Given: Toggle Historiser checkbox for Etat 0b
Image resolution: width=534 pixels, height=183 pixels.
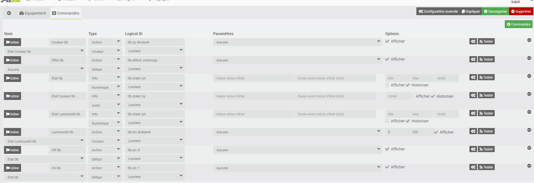Looking at the screenshot, I should 408,85.
